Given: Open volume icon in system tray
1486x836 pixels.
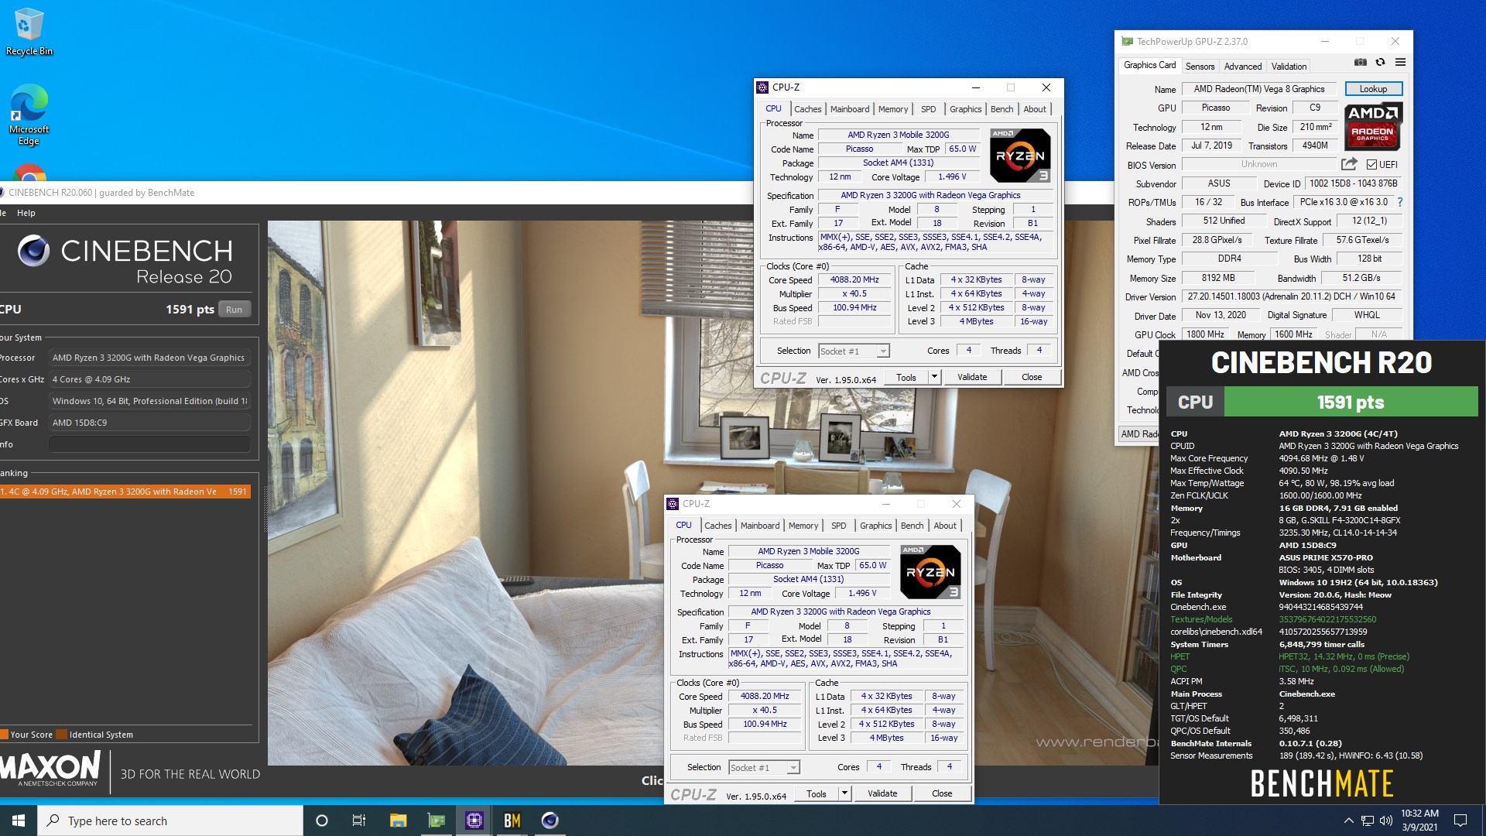Looking at the screenshot, I should click(1385, 821).
